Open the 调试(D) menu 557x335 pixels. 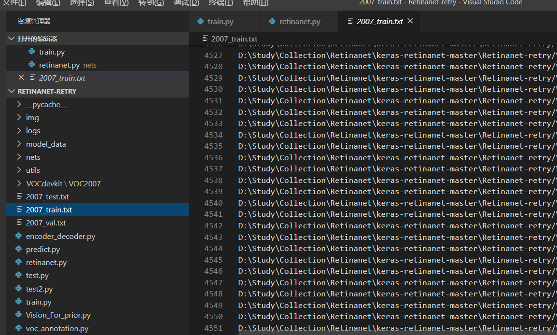click(x=186, y=3)
